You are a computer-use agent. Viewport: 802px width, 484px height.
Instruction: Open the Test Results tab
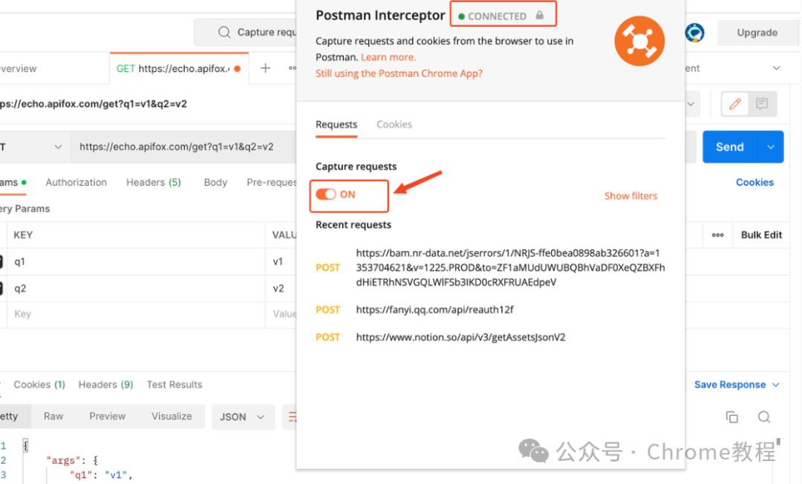coord(175,385)
